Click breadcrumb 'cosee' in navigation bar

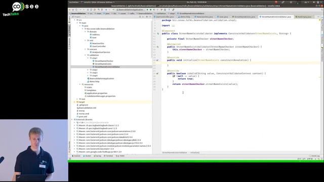click(x=123, y=14)
